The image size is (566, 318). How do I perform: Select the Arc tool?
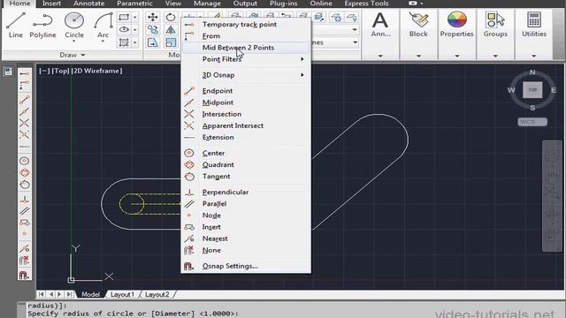pyautogui.click(x=103, y=25)
